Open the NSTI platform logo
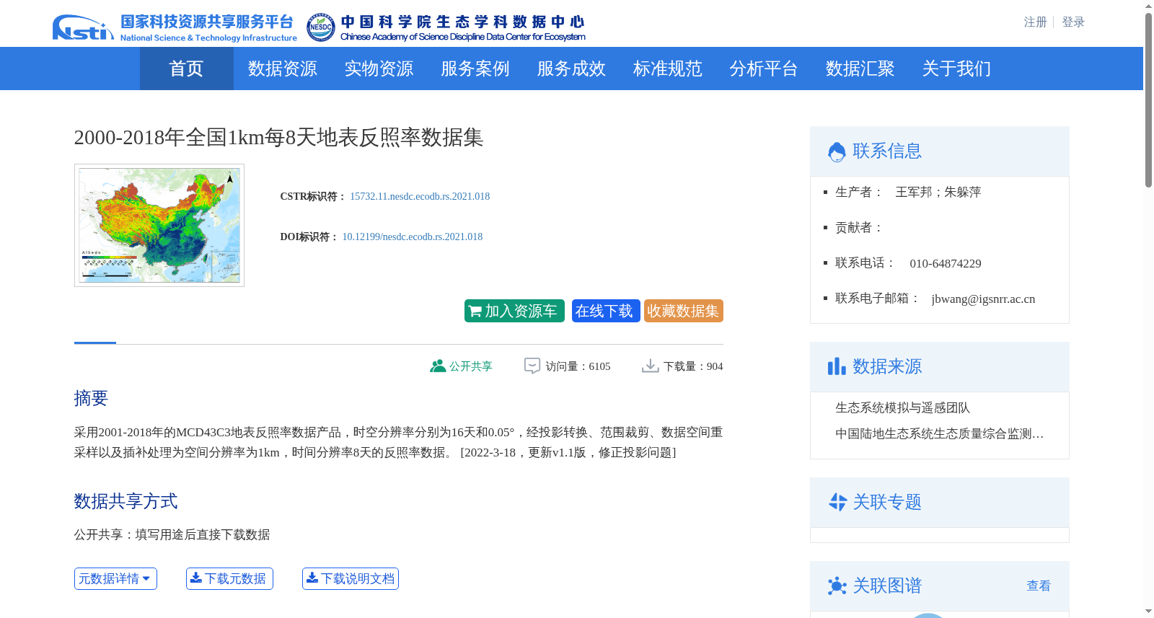The width and height of the screenshot is (1154, 618). tap(175, 27)
